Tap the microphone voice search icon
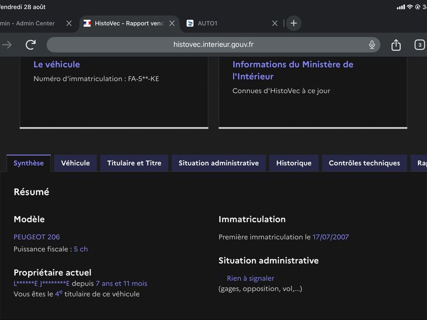The width and height of the screenshot is (427, 320). (x=371, y=45)
